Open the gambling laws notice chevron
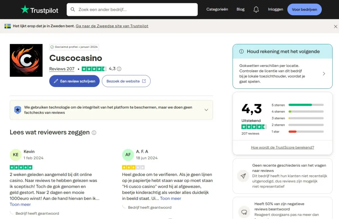The height and width of the screenshot is (219, 339). click(x=324, y=74)
